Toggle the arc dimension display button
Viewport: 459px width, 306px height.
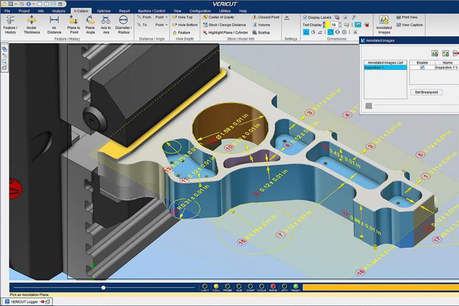tap(313, 32)
